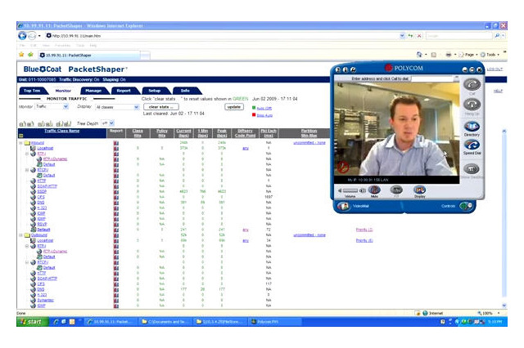Open the C:\Documents and Settings taskbar window
The height and width of the screenshot is (348, 524).
pos(165,322)
